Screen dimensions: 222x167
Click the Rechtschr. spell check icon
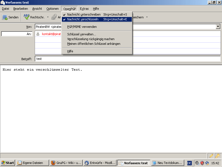27,17
